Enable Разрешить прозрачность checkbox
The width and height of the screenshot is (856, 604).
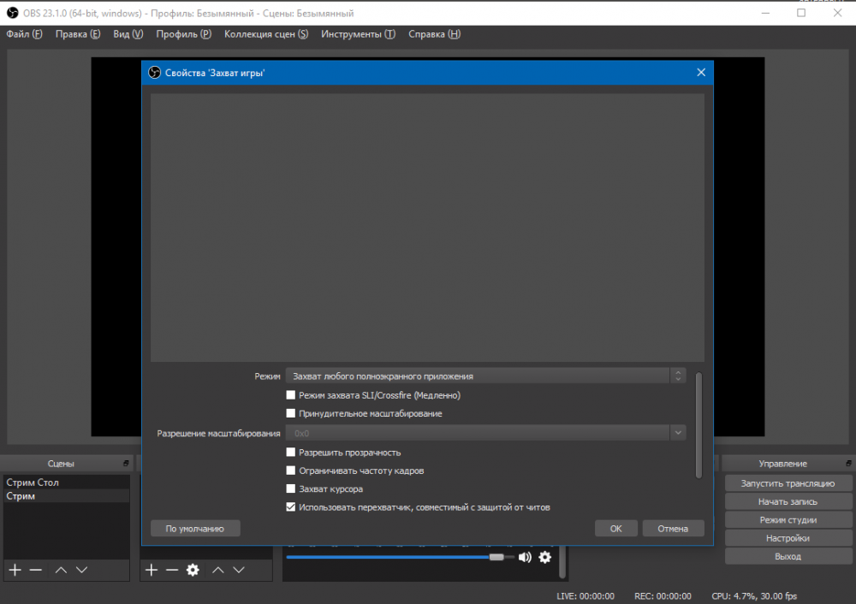(291, 453)
